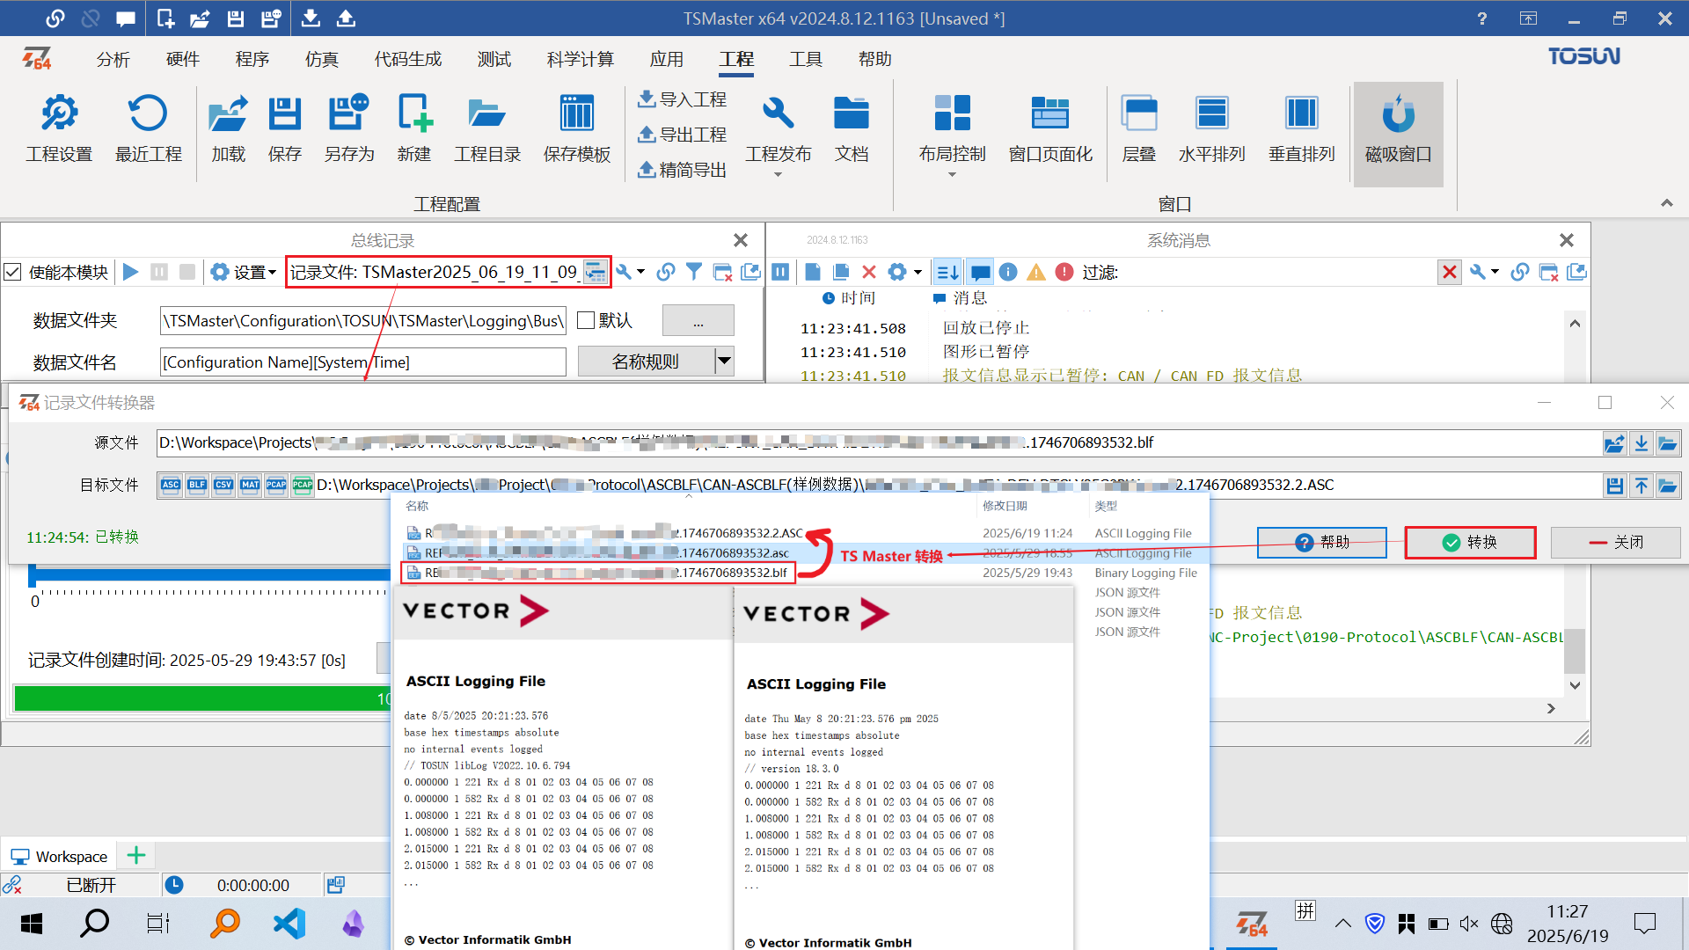Viewport: 1689px width, 950px height.
Task: Add a new workspace with plus button
Action: [136, 855]
